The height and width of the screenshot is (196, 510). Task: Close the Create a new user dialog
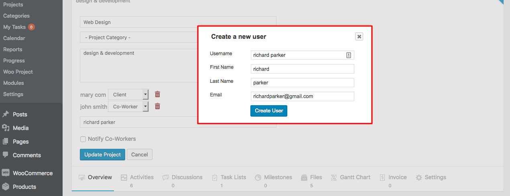[x=359, y=36]
